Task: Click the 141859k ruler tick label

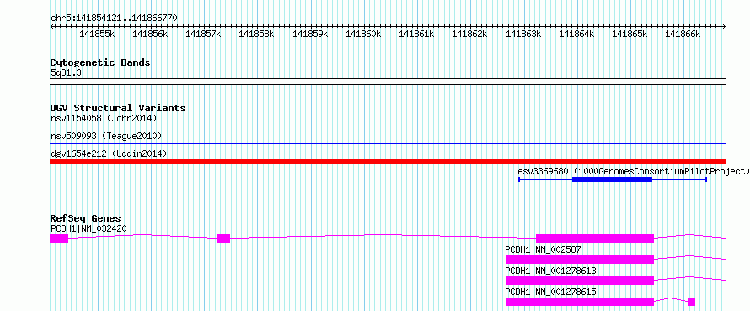Action: point(310,34)
